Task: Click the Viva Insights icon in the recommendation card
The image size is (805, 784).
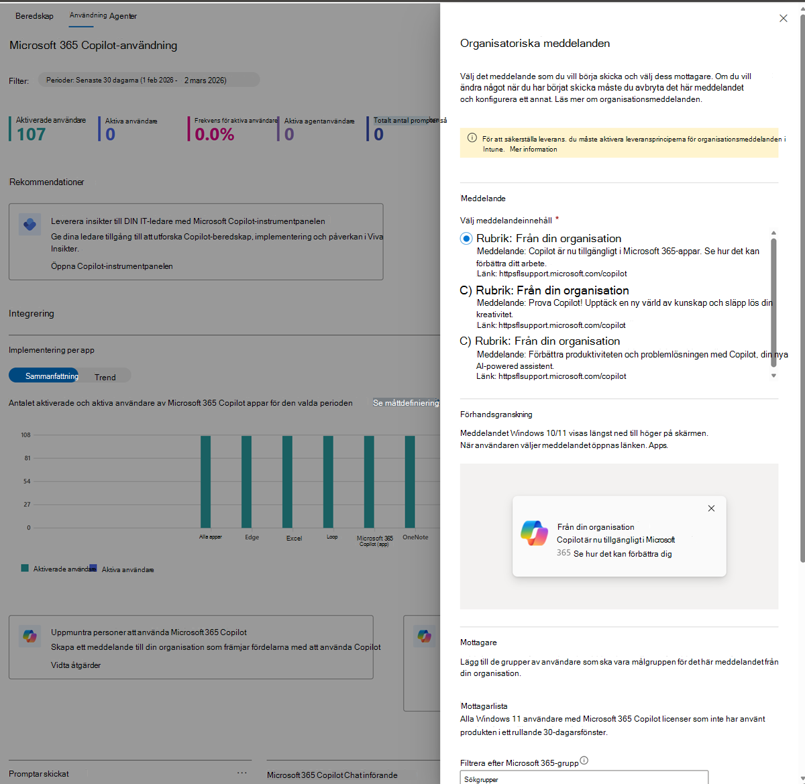Action: tap(30, 224)
